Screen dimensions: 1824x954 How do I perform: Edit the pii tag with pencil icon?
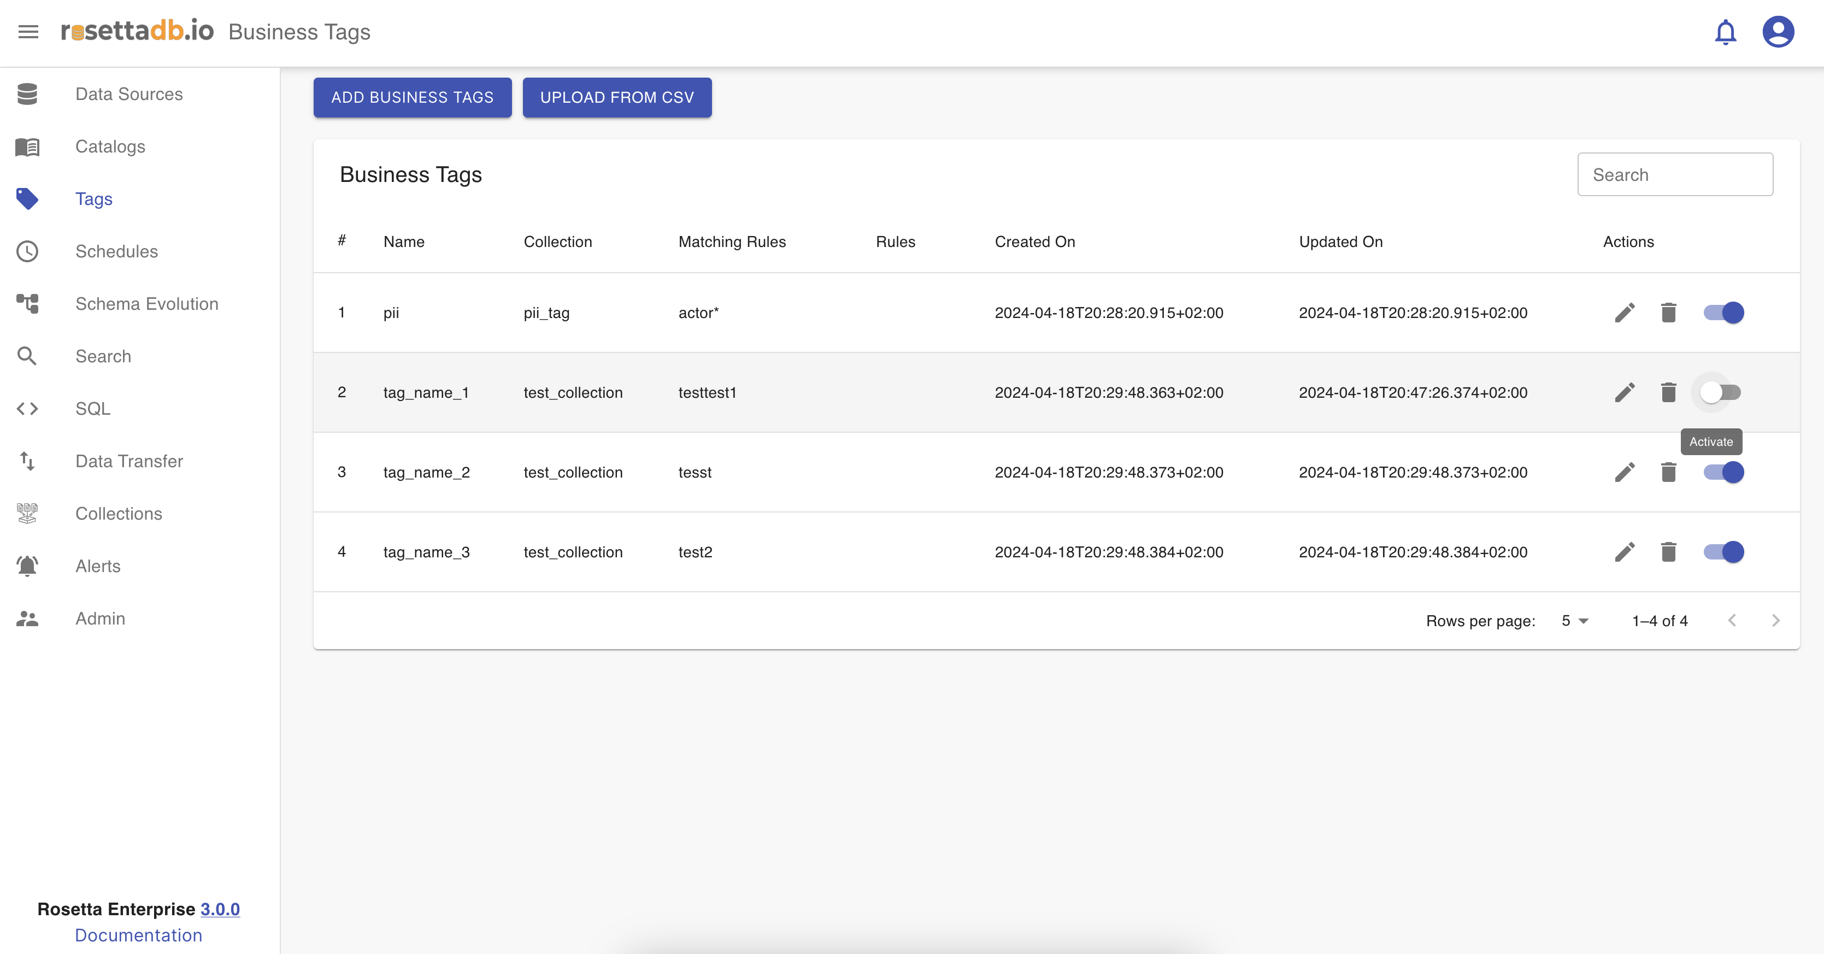(x=1625, y=313)
